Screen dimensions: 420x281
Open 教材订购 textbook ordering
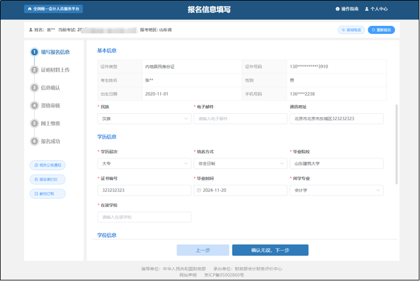[48, 194]
